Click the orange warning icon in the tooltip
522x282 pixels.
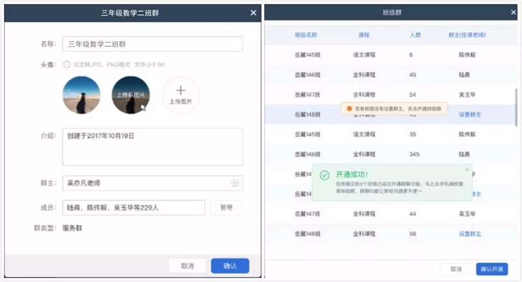coord(350,109)
